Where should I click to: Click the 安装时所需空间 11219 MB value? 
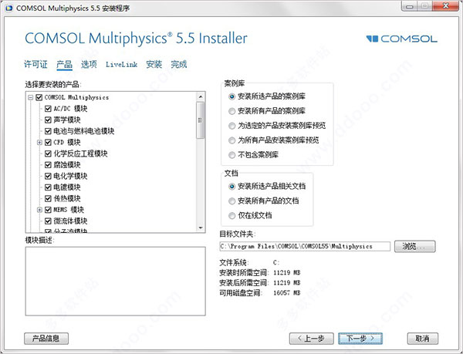[287, 272]
